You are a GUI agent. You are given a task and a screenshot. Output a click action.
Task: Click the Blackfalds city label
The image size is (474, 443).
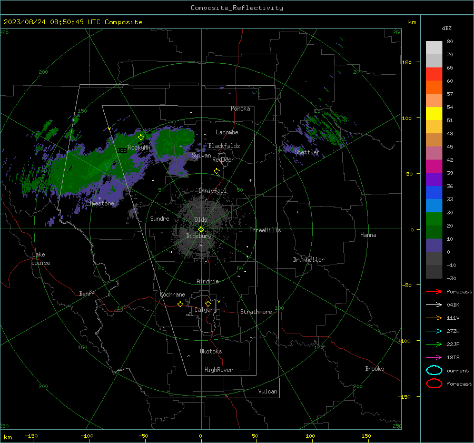click(224, 146)
